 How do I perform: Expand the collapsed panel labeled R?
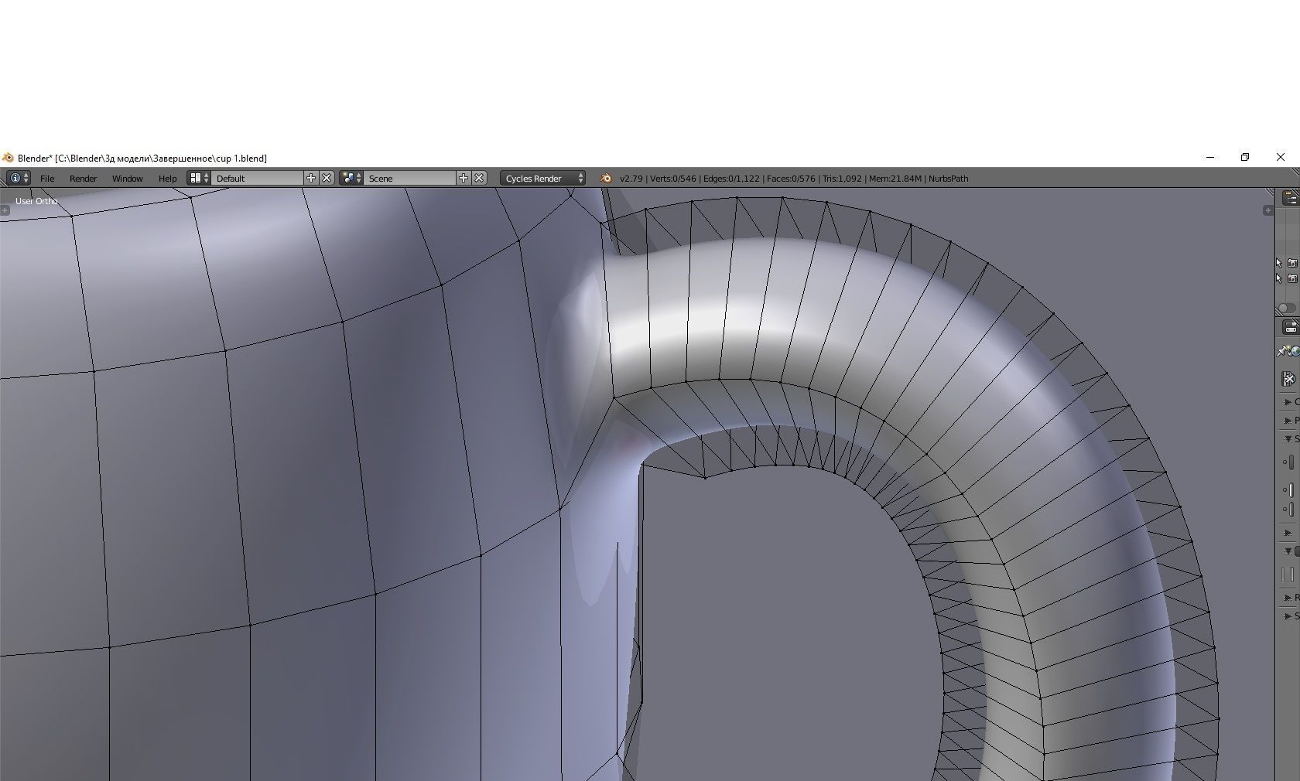point(1289,598)
